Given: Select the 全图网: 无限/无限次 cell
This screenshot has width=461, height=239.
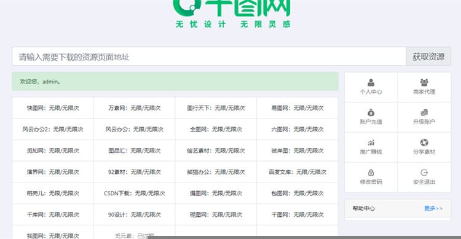Looking at the screenshot, I should tap(216, 129).
